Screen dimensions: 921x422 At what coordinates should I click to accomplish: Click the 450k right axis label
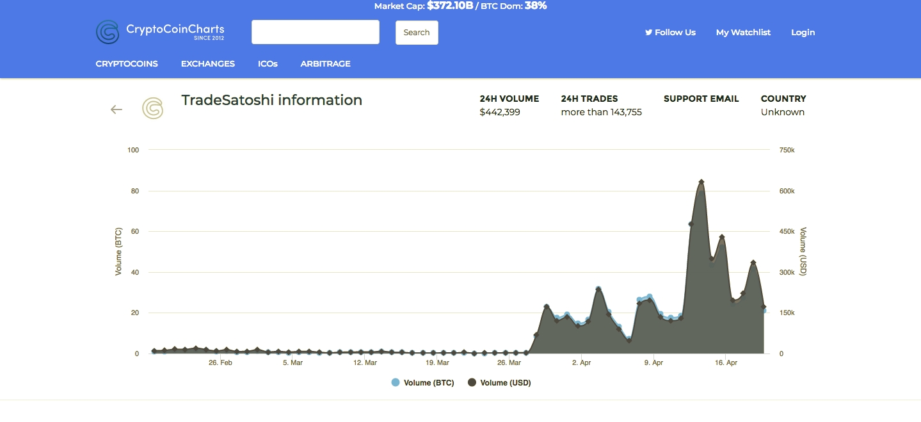pos(787,231)
